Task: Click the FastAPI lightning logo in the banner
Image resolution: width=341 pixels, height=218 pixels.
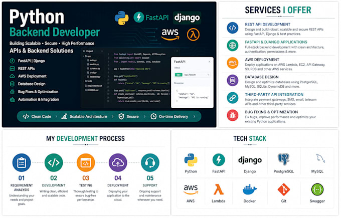Action: (138, 17)
